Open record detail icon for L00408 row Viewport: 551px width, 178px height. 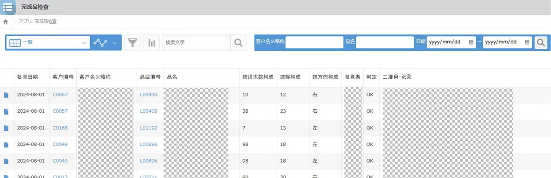point(6,111)
